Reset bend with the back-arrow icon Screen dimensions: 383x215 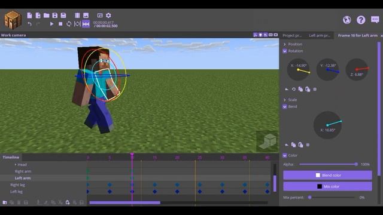(287, 145)
